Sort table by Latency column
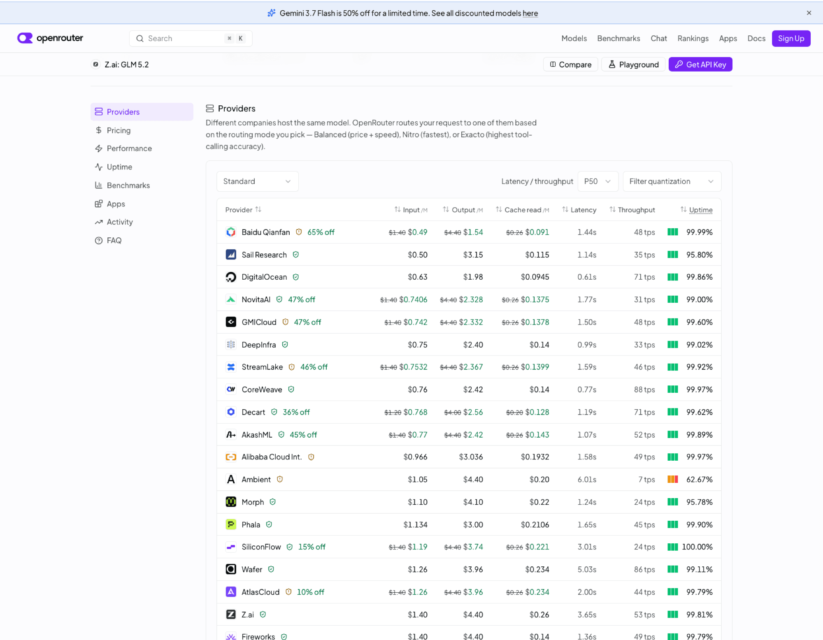 (x=579, y=210)
